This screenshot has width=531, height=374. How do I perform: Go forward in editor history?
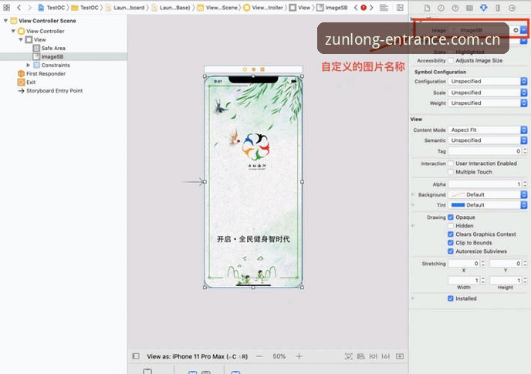[x=30, y=8]
